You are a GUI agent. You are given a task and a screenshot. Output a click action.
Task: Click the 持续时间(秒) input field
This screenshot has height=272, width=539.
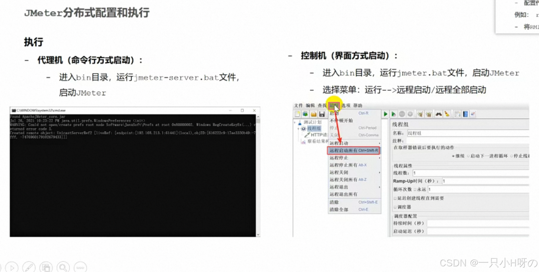pyautogui.click(x=478, y=223)
